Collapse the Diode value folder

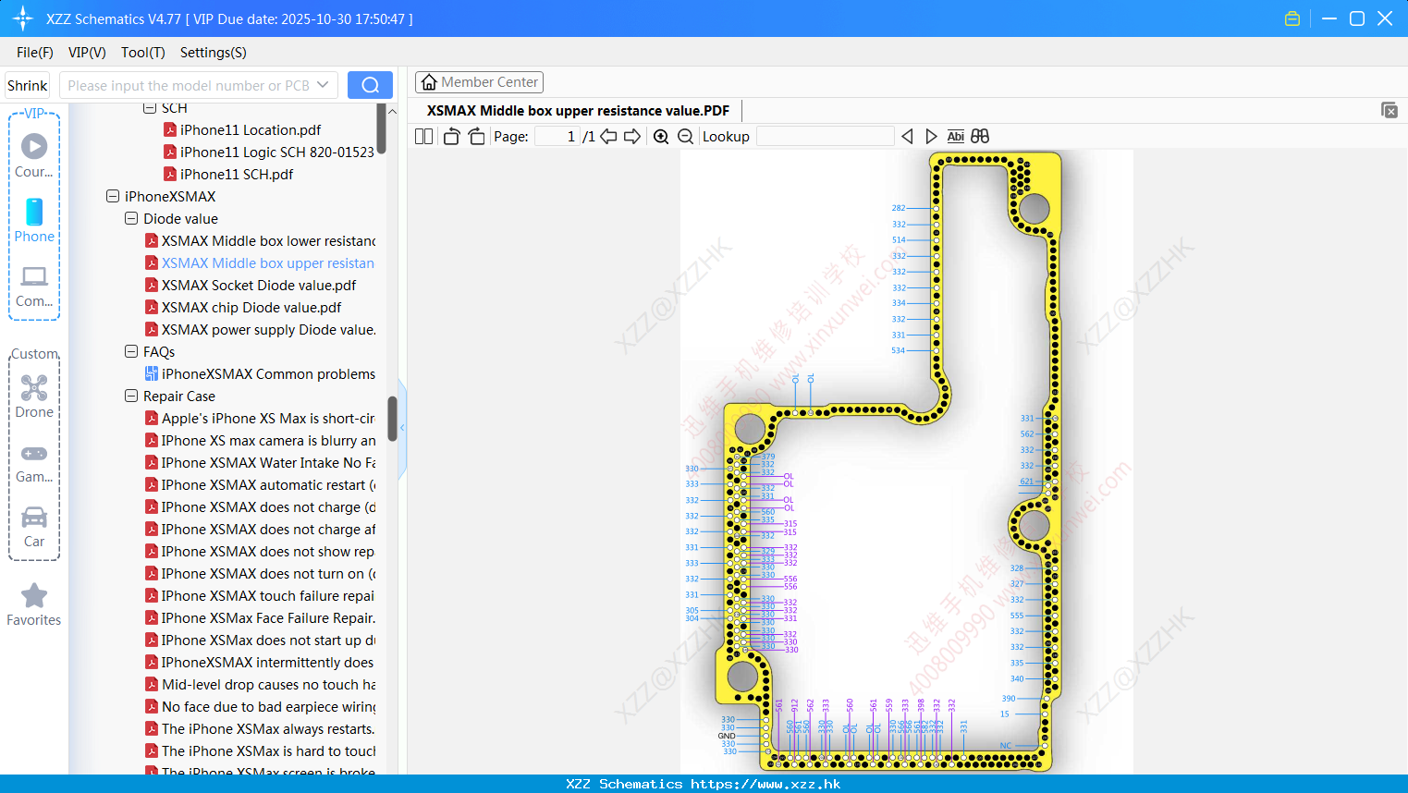coord(131,219)
